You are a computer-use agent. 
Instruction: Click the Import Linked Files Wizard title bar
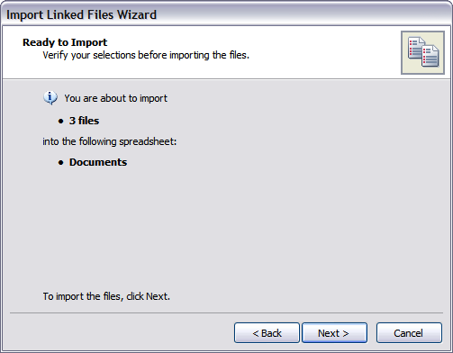coord(226,14)
